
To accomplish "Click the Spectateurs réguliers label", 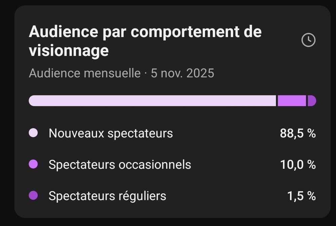I will tap(107, 195).
